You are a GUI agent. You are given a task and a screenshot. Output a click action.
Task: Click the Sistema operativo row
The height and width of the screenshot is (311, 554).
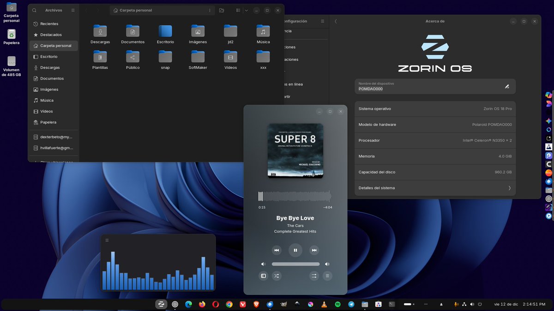pos(435,109)
